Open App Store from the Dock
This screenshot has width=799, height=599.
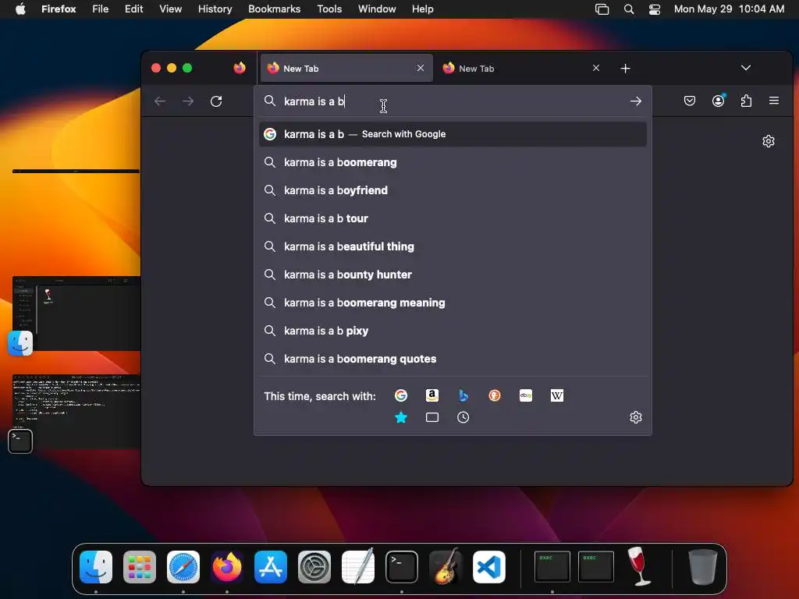click(271, 567)
